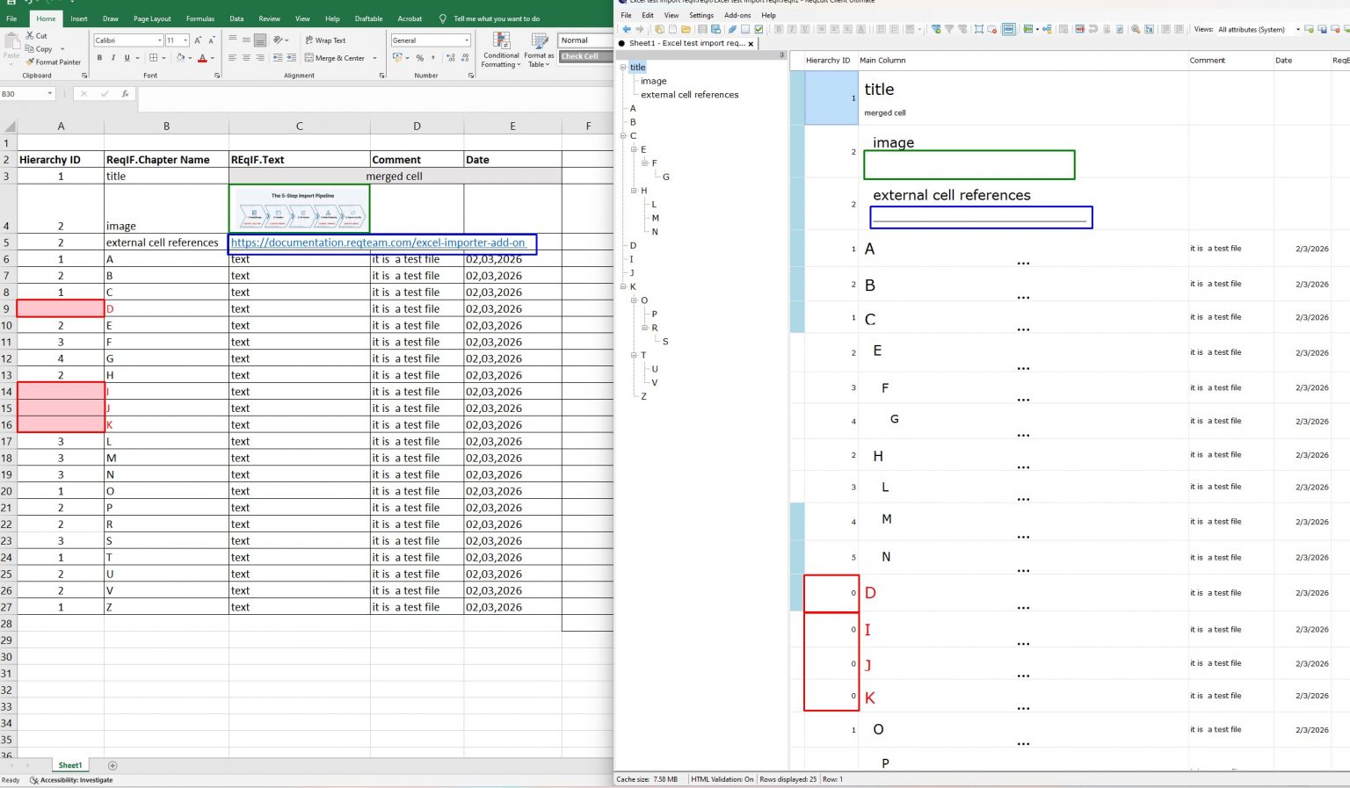Open the Borders tool in Excel ribbon
This screenshot has height=788, width=1350.
point(153,58)
